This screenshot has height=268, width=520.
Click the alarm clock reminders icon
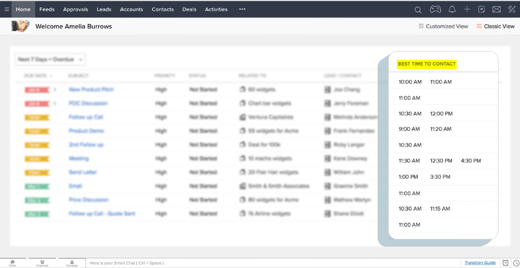click(505, 263)
